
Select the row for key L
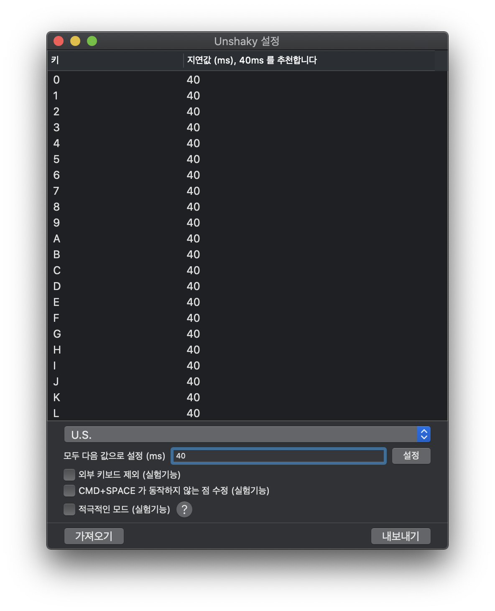[247, 413]
